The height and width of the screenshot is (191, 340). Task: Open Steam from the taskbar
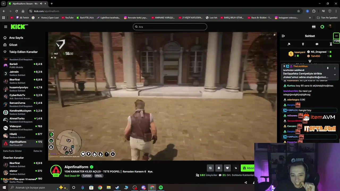117,188
